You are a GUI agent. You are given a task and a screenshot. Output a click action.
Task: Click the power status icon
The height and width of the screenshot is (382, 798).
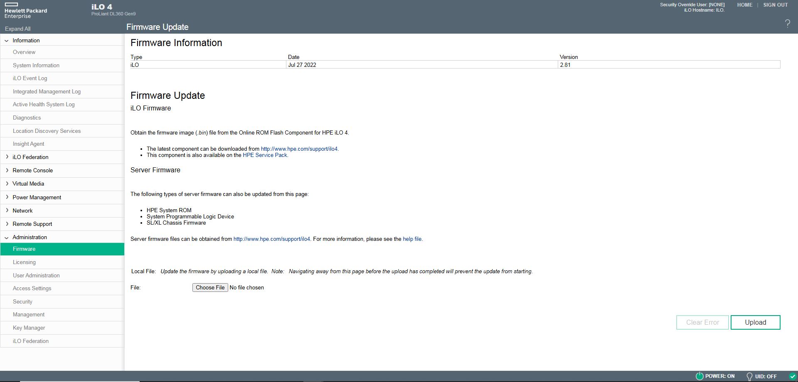(699, 376)
